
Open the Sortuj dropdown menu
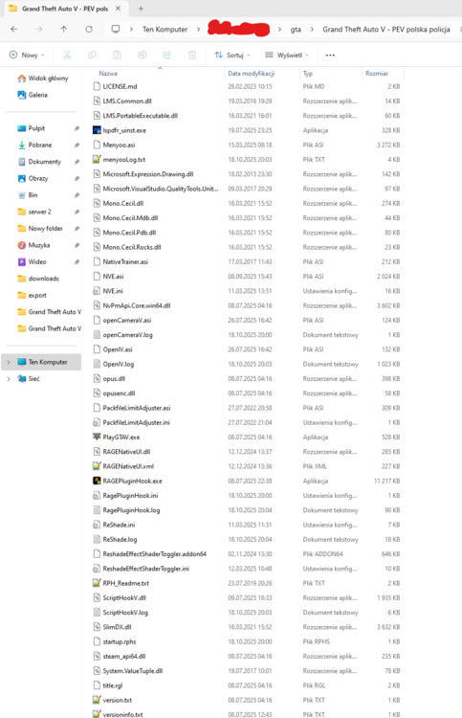tap(232, 55)
